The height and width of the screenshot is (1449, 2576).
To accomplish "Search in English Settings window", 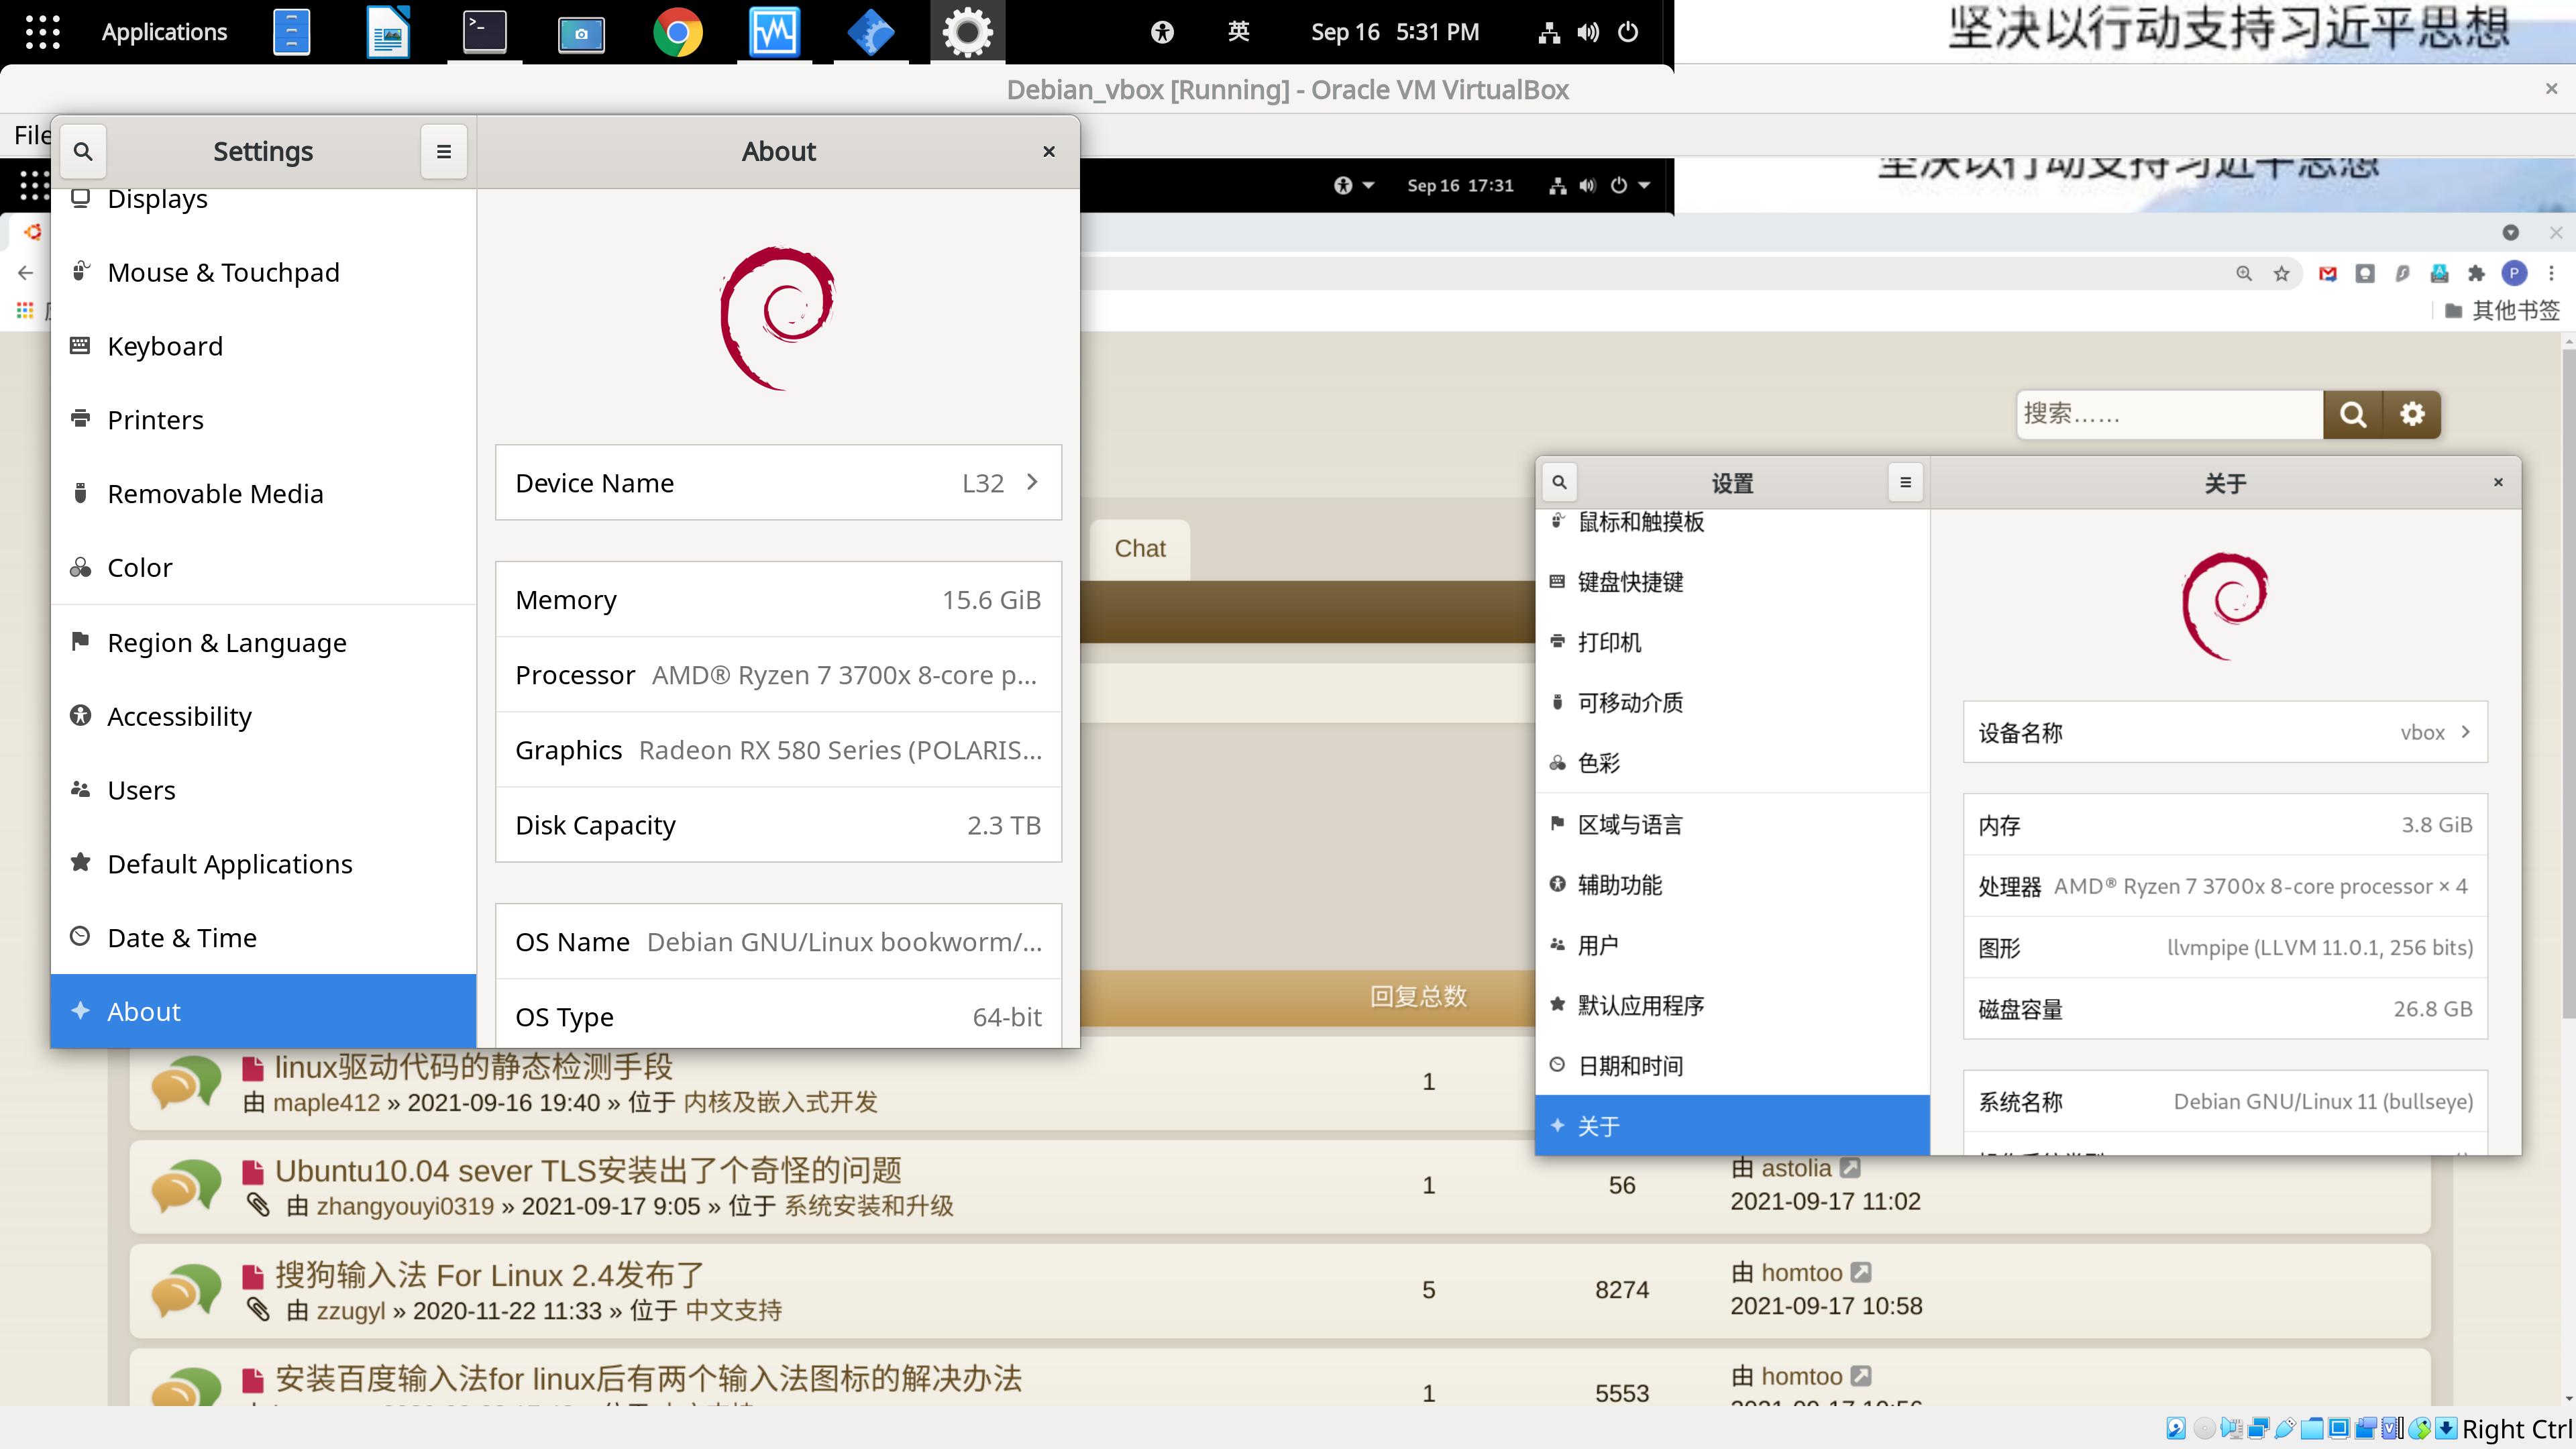I will coord(83,151).
